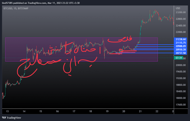Click the TradingView text in footer
This screenshot has width=190, height=121.
15,118
